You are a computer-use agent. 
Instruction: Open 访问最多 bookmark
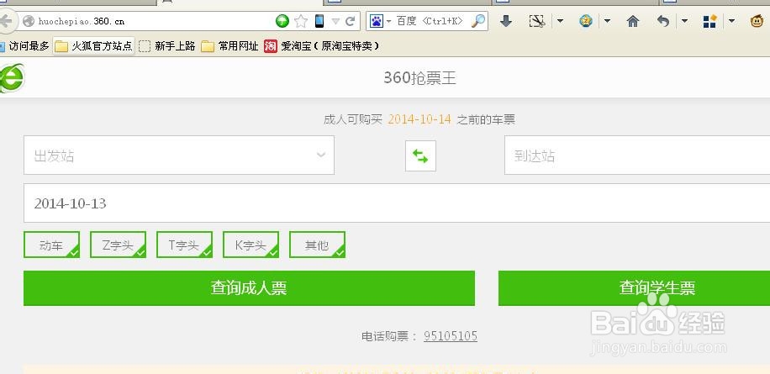tap(24, 46)
